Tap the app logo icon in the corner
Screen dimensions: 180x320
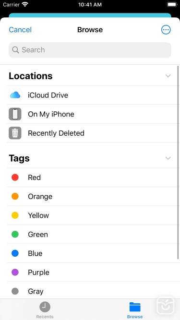tap(166, 306)
